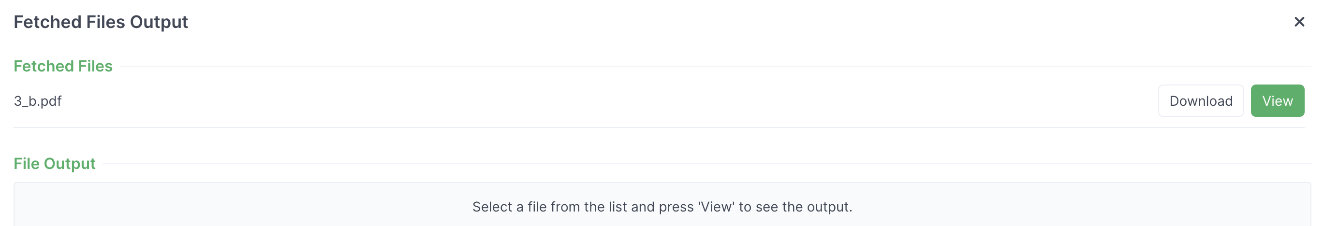Screen dimensions: 1324x226
Task: Click the 'Select a file from the list' message
Action: 662,207
